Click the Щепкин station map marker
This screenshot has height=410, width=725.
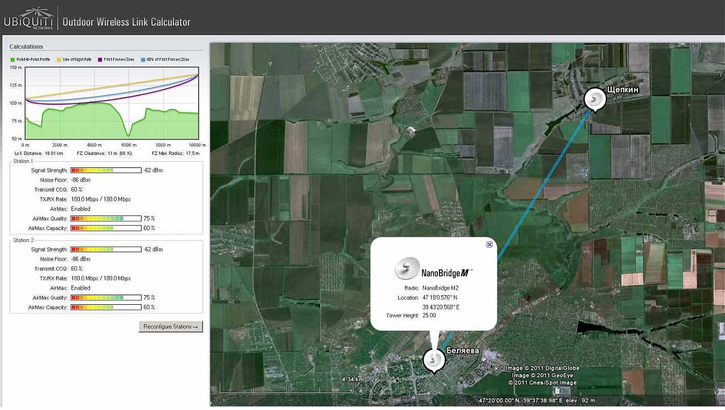pyautogui.click(x=595, y=100)
